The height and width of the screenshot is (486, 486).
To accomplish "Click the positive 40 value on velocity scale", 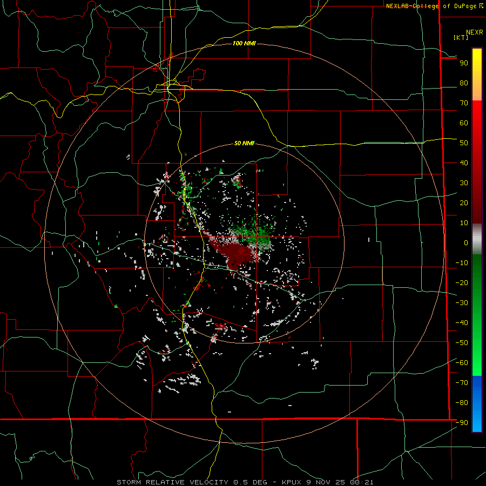I will tap(464, 163).
